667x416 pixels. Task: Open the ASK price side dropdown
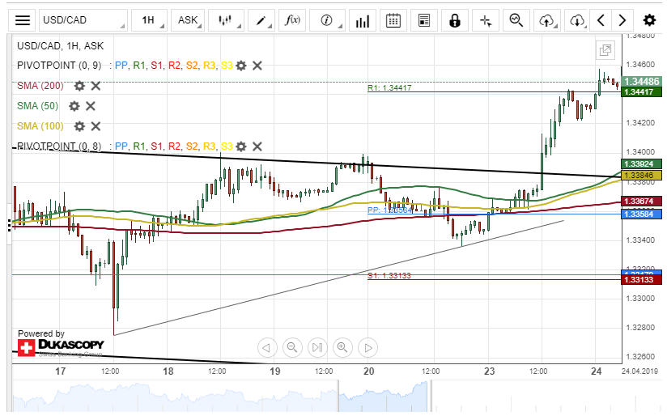point(189,20)
